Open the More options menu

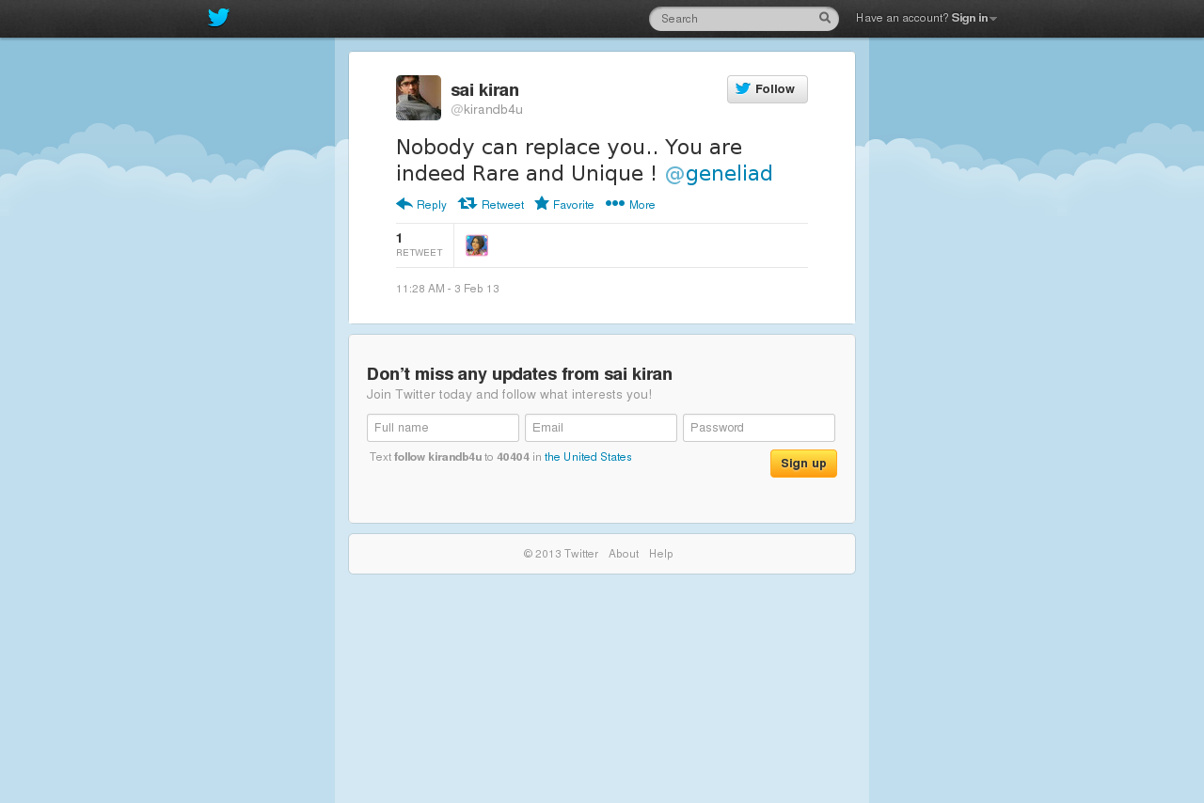tap(630, 204)
